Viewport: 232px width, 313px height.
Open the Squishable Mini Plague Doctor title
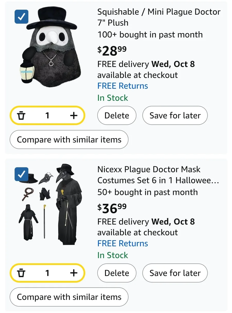(159, 17)
